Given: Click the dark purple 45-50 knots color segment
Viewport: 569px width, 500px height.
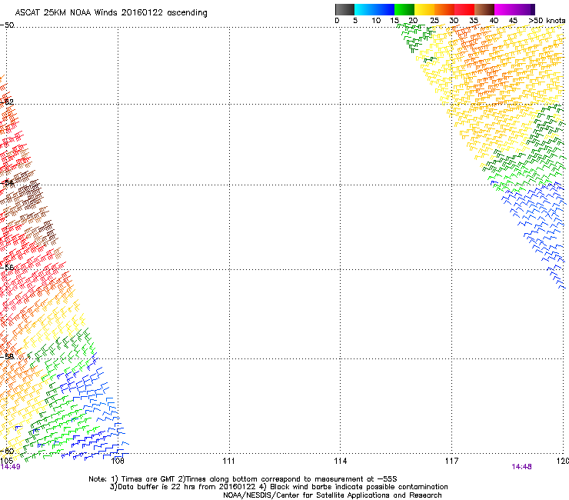Looking at the screenshot, I should (524, 9).
